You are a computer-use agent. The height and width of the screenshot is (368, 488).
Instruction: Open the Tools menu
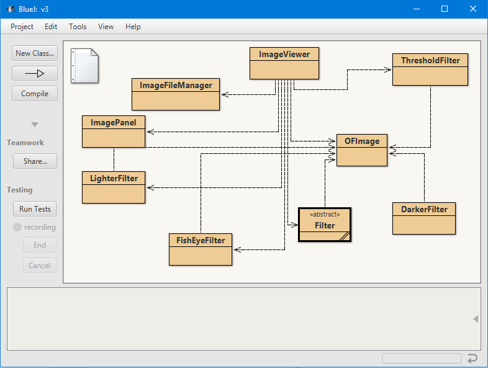78,27
